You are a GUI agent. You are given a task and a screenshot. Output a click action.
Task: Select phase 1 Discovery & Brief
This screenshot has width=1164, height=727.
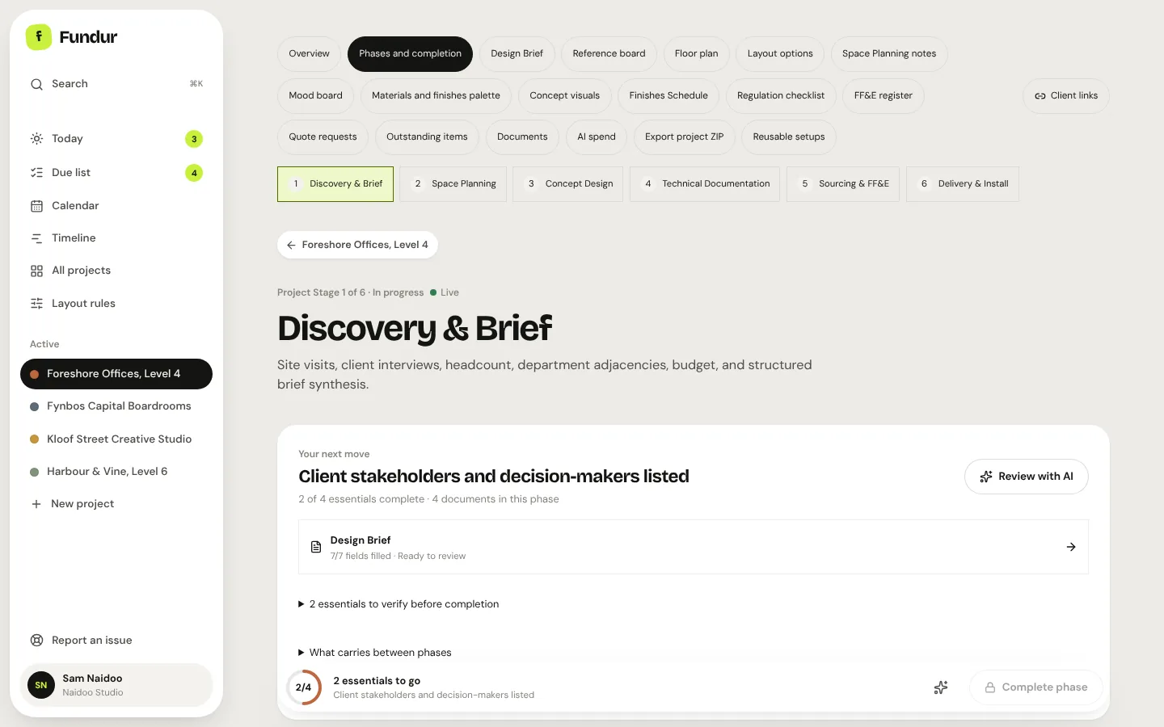click(x=335, y=184)
